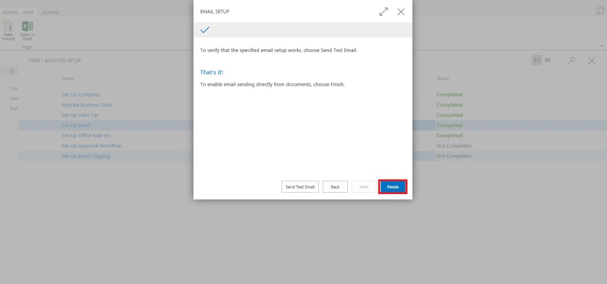Open Set Up Email link
Screen dimensions: 607x284
coord(76,125)
